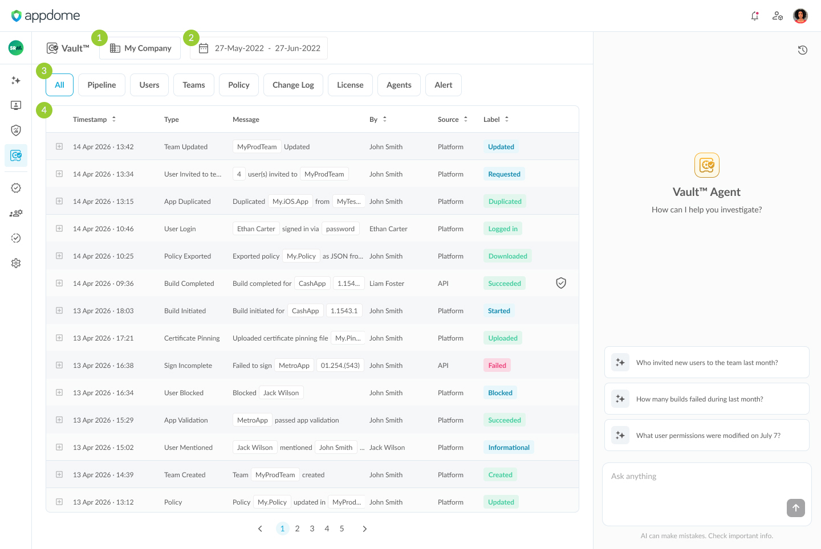Expand the Build Completed row
The height and width of the screenshot is (549, 821).
pos(59,283)
